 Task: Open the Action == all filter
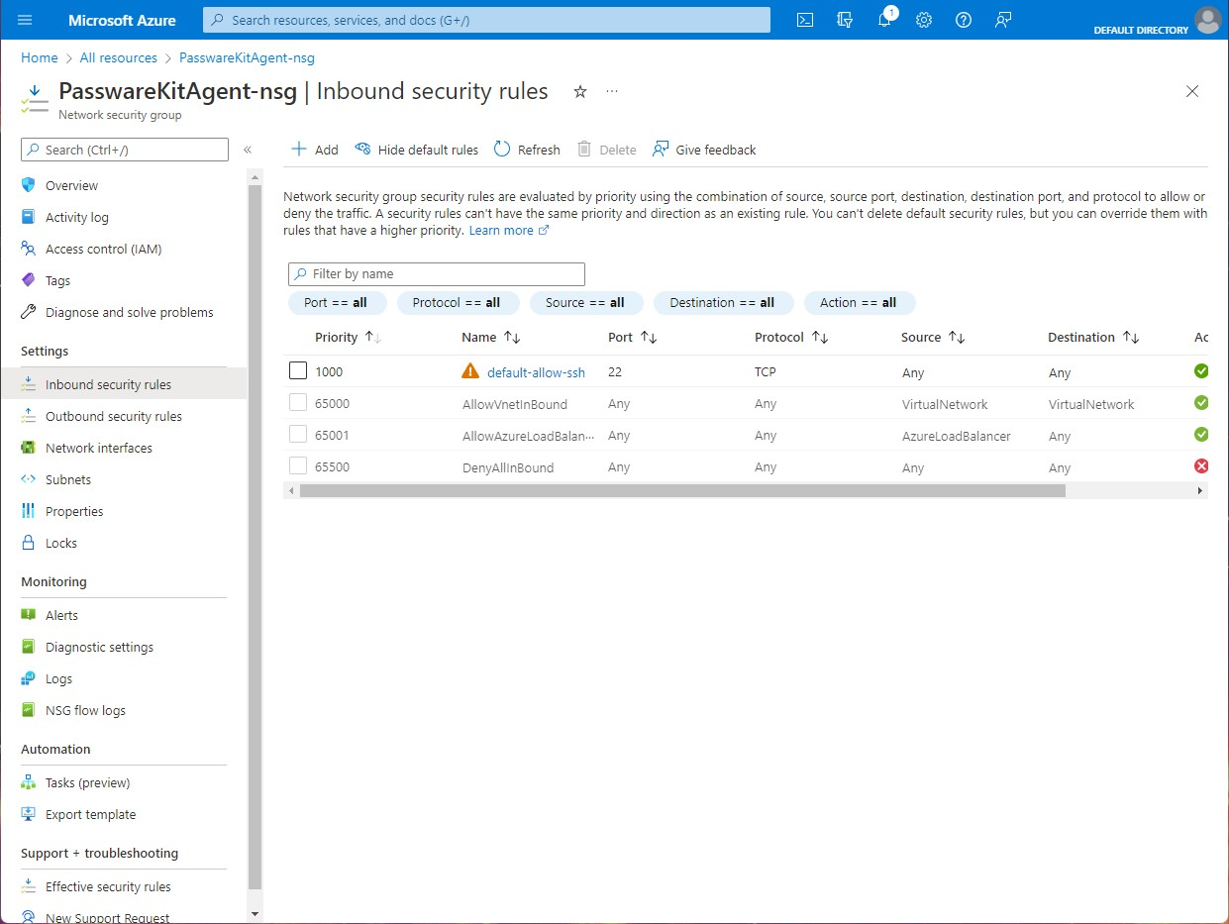click(860, 303)
